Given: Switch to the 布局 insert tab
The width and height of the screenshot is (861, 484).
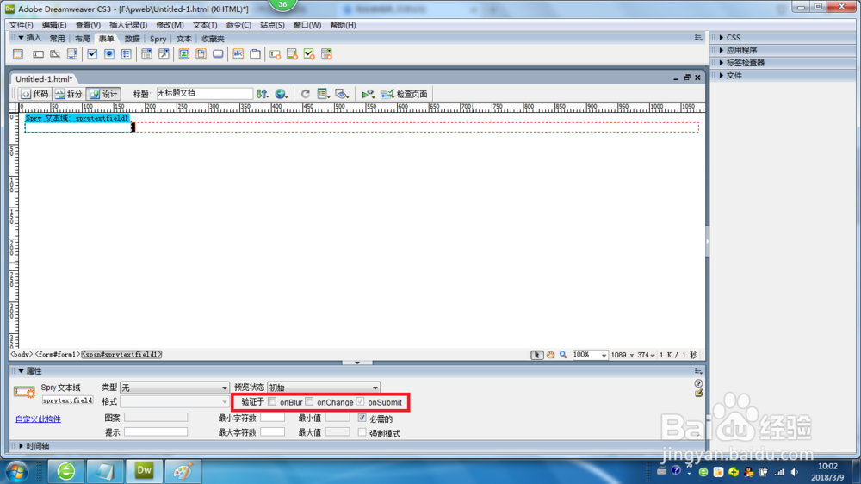Looking at the screenshot, I should (82, 39).
